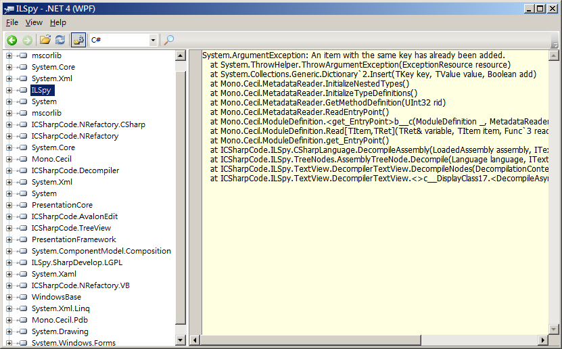Open the Help menu

[58, 22]
